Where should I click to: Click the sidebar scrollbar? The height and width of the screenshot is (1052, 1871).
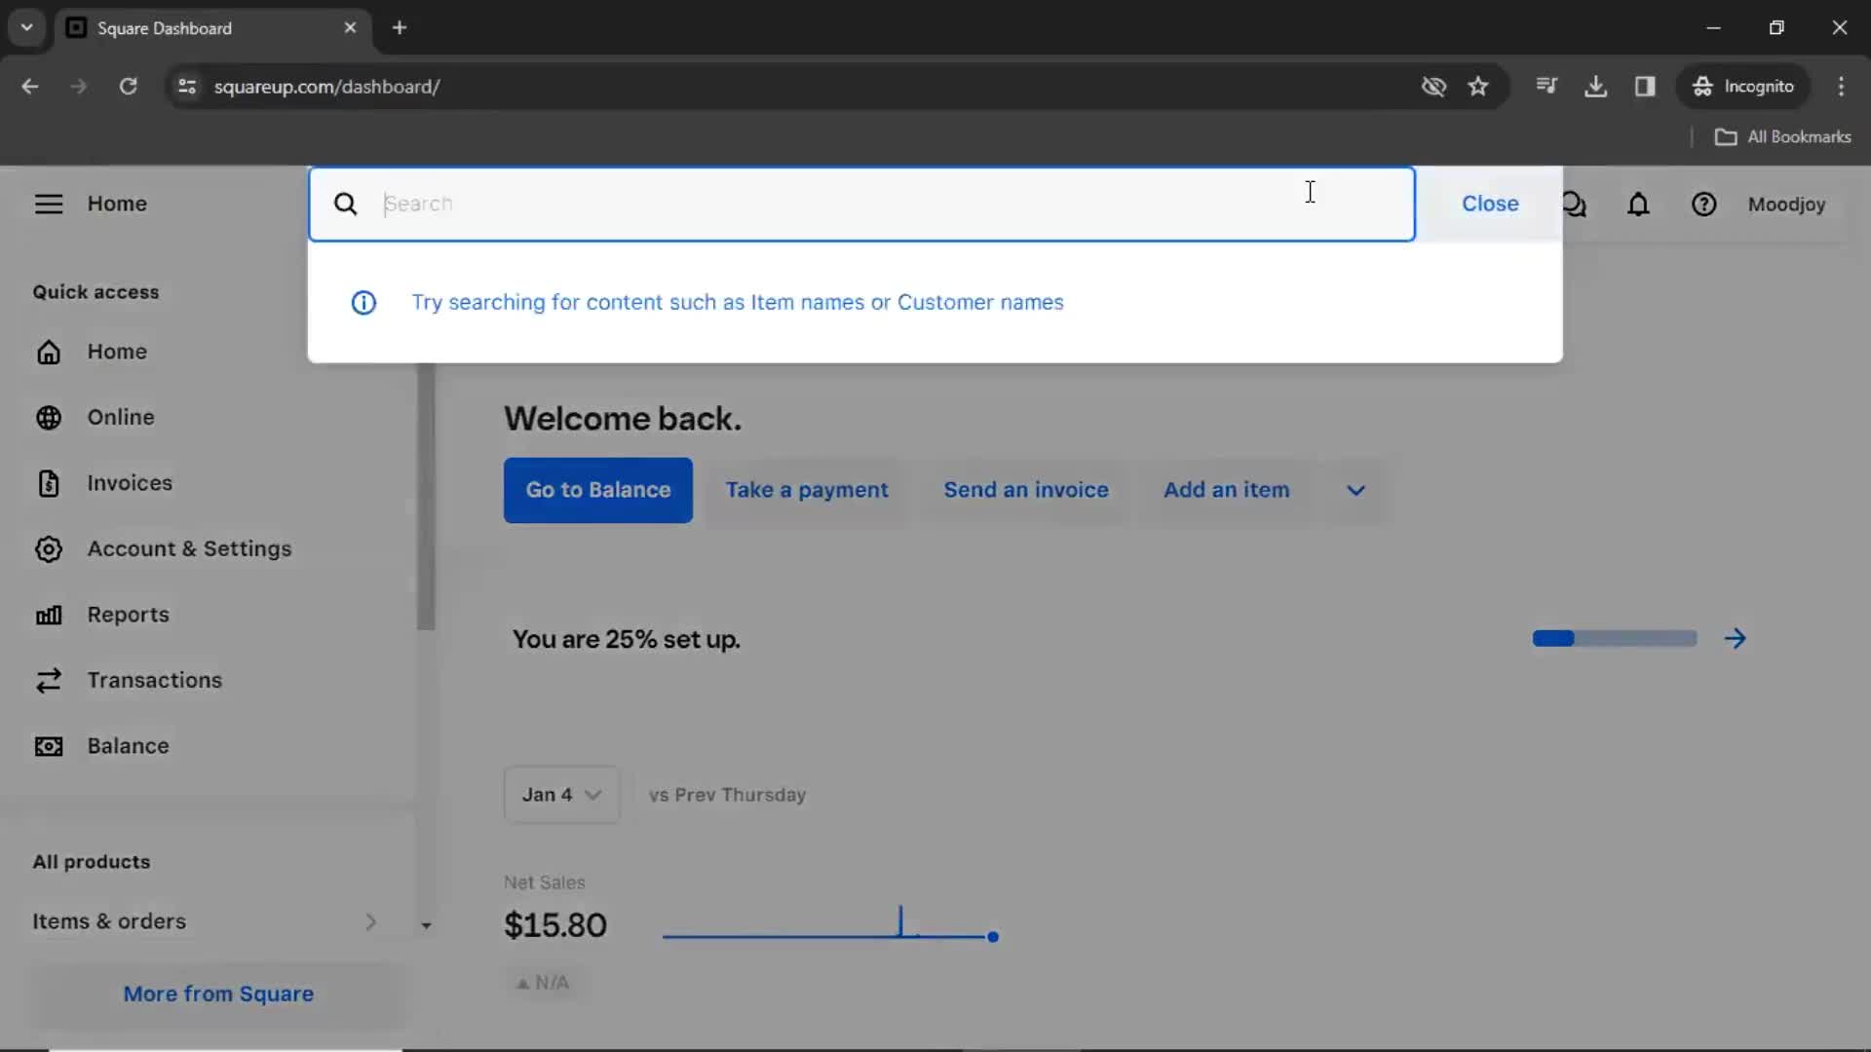click(426, 497)
